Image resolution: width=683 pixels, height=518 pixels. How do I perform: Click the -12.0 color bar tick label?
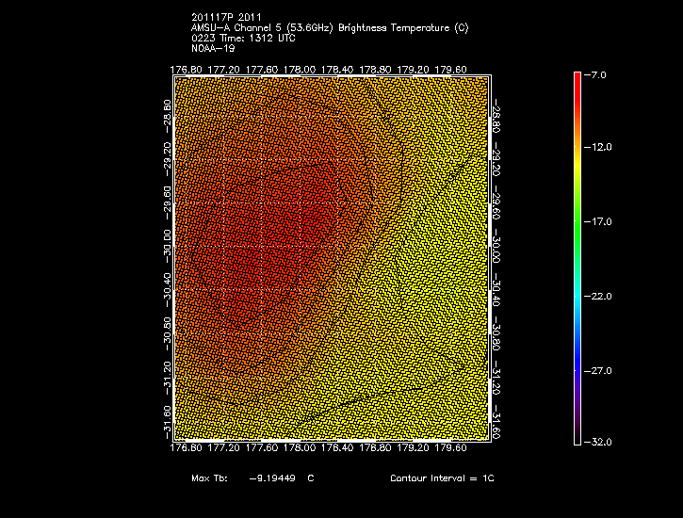[599, 147]
